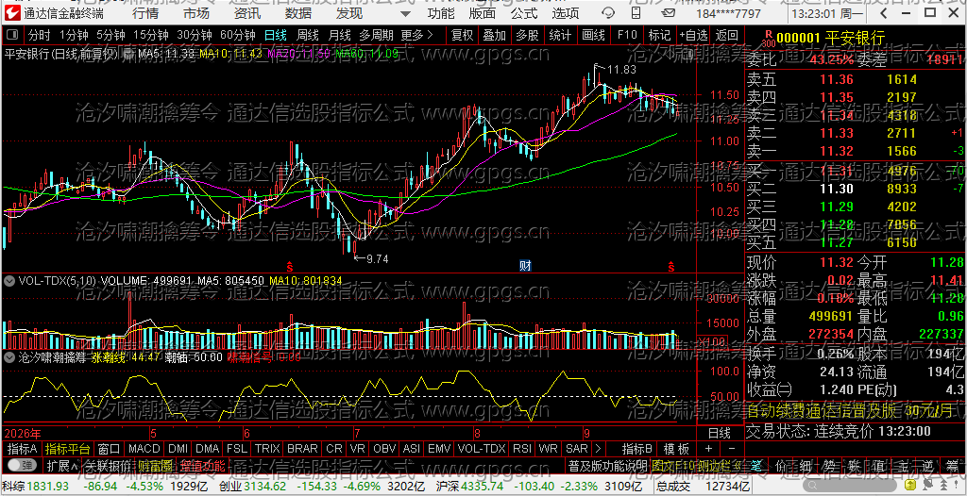Open the dropdown arrow after 发现
967x496 pixels.
(x=404, y=13)
